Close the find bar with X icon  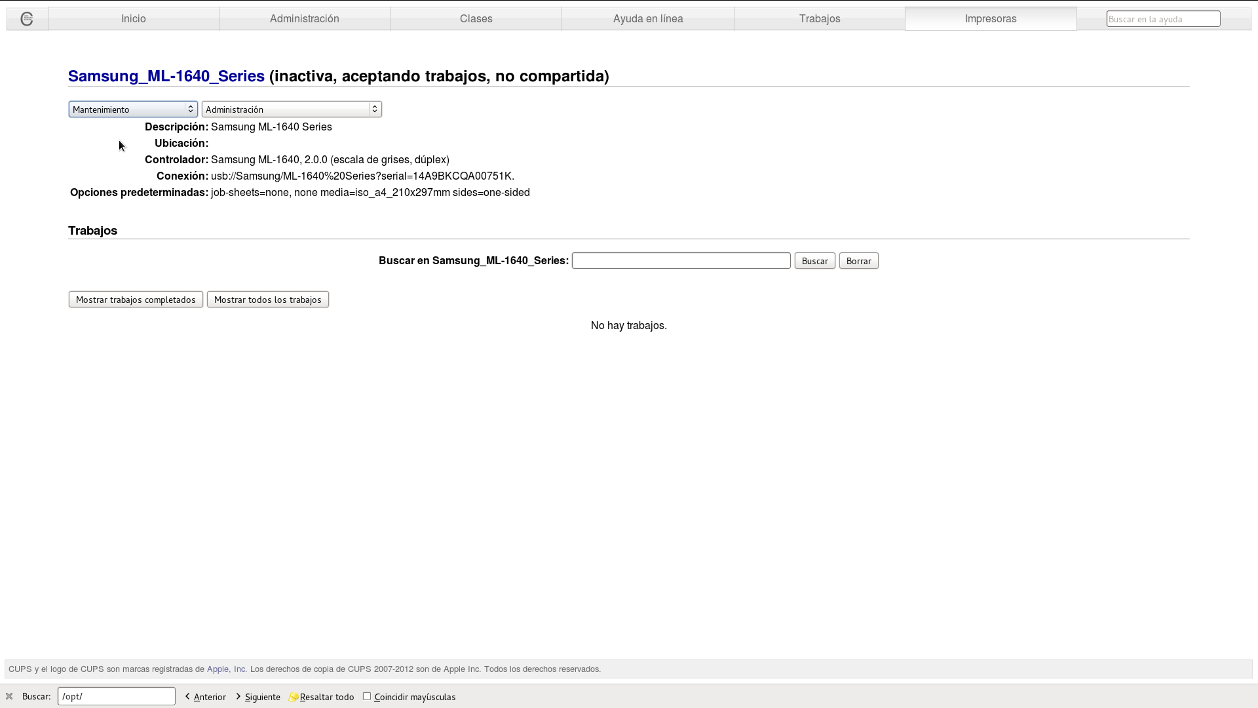(x=9, y=696)
